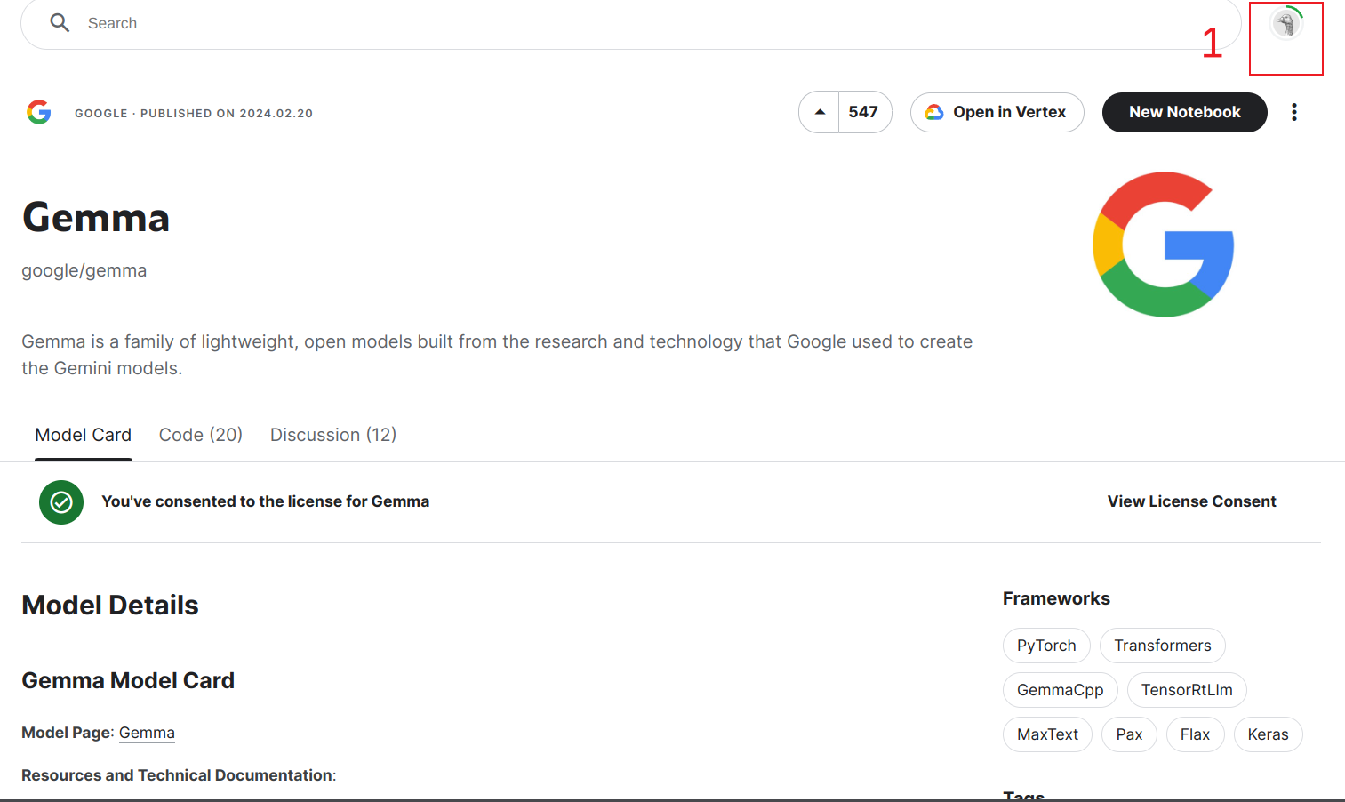Click the Gemma page title

pyautogui.click(x=96, y=218)
